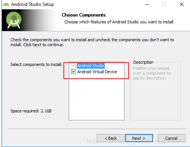Close the Android Studio Setup window
The image size is (190, 147).
tap(182, 5)
